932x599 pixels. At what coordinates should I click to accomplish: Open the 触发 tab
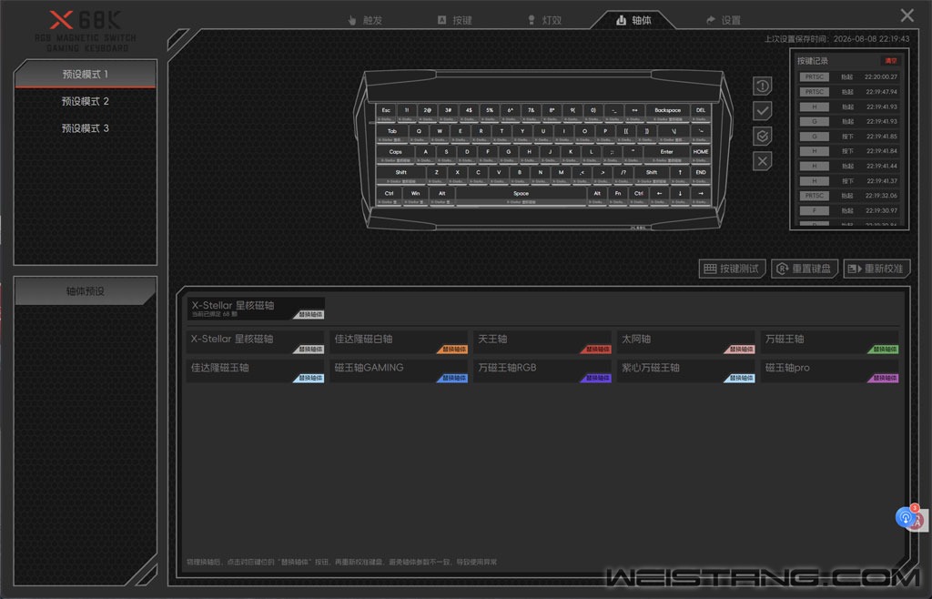(x=365, y=20)
